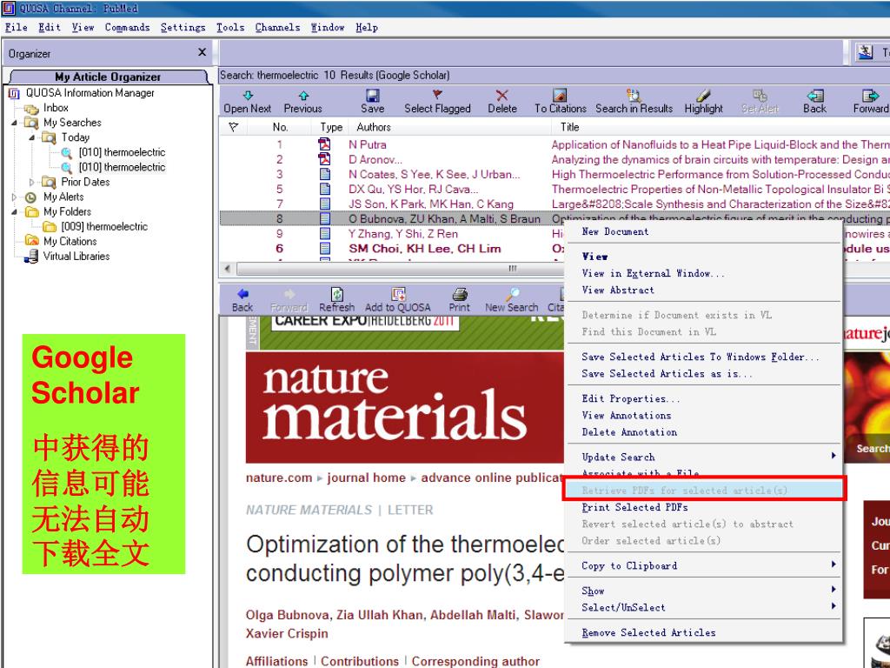Click PDF icon in N Putra row
890x668 pixels.
coord(325,144)
